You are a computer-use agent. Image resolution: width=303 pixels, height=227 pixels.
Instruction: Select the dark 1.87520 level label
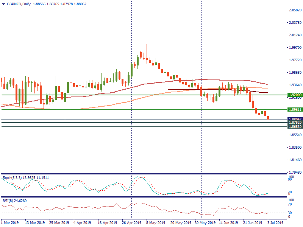tap(295, 123)
